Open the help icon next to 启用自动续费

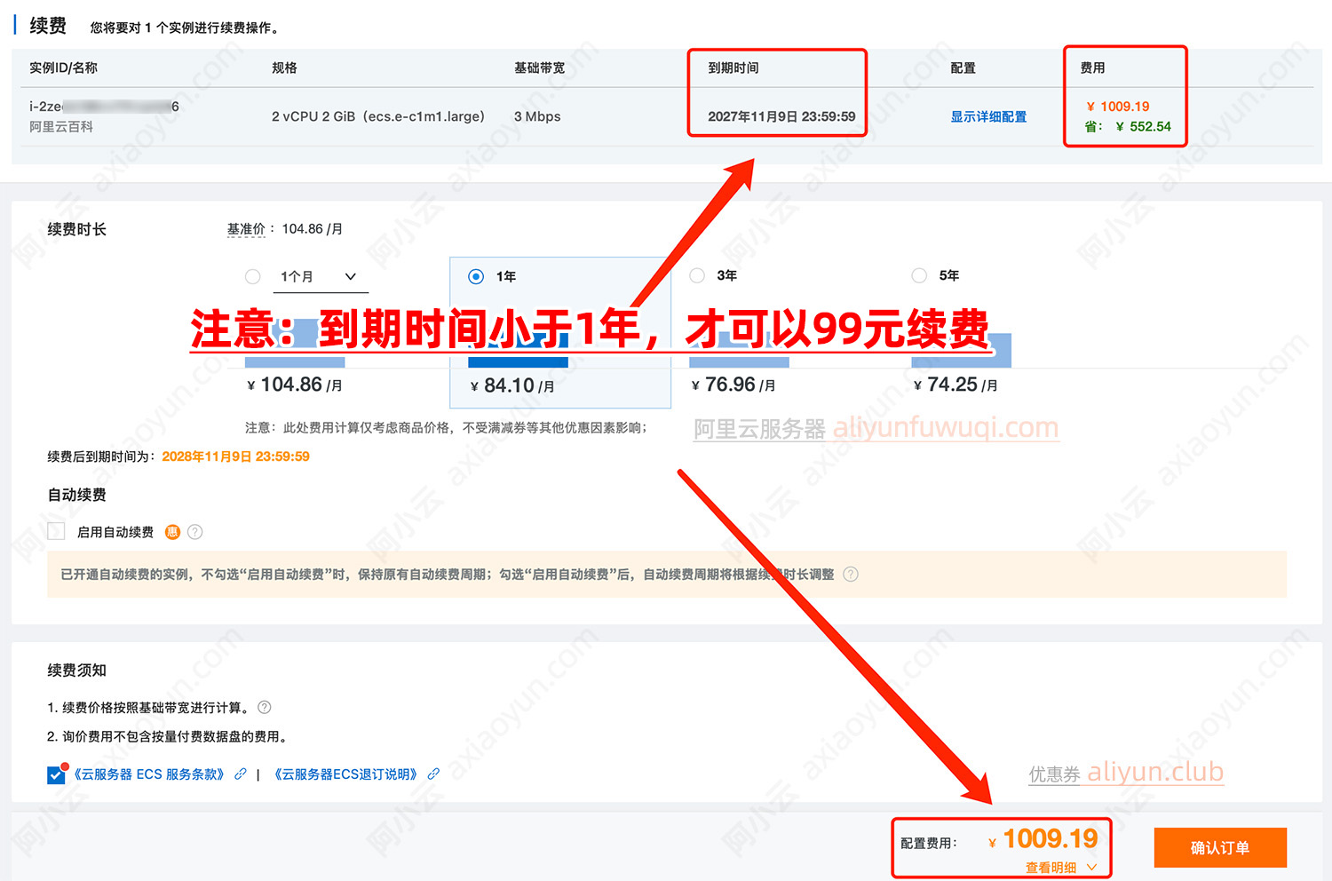tap(195, 532)
